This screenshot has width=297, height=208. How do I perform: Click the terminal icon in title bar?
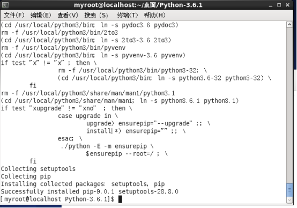point(5,5)
